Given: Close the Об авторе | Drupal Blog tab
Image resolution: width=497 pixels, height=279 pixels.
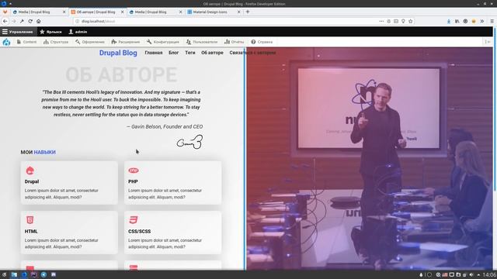Looking at the screenshot, I should click(123, 12).
